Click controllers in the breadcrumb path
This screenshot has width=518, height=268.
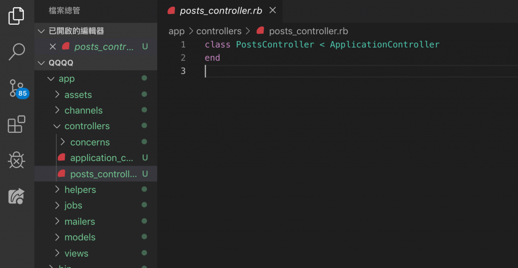pos(219,31)
